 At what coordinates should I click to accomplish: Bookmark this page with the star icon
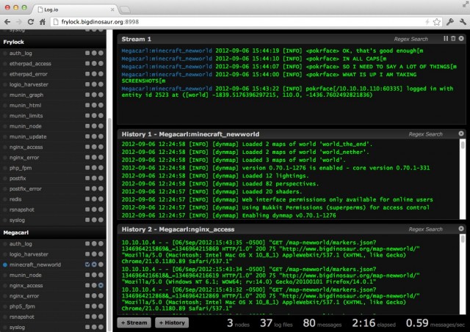pyautogui.click(x=437, y=22)
